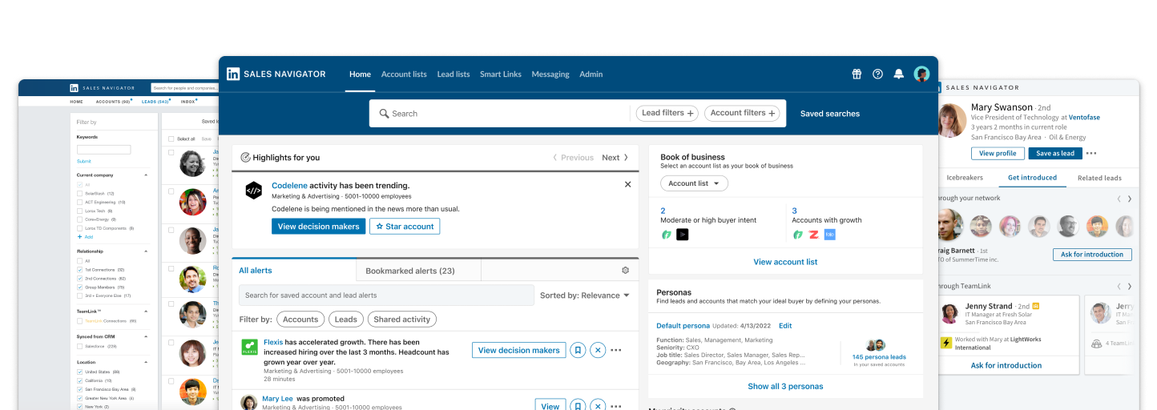Open the help question mark icon

[x=877, y=74]
